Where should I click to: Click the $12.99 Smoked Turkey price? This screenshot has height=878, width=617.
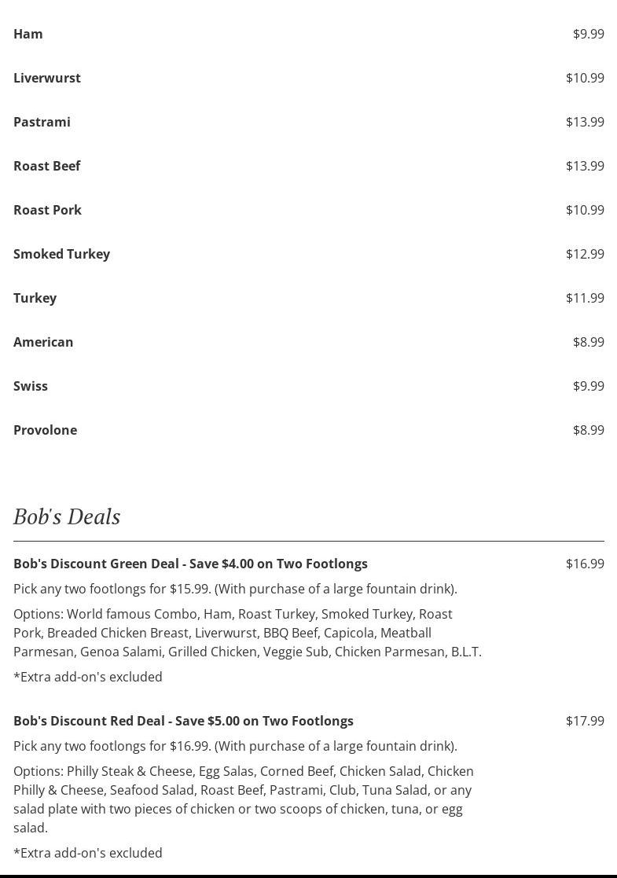click(585, 254)
